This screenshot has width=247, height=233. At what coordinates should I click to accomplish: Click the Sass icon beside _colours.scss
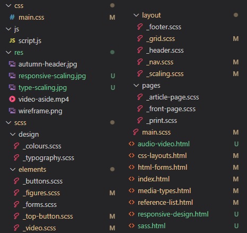coord(16,146)
